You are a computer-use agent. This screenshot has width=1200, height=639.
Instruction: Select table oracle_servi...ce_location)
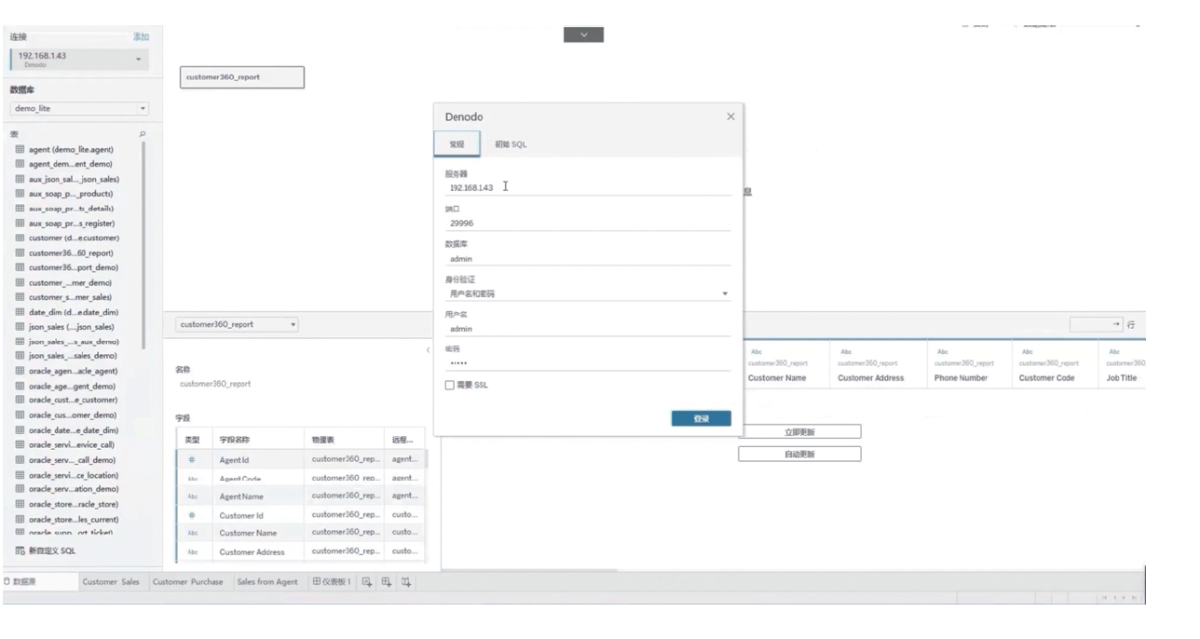(x=74, y=475)
